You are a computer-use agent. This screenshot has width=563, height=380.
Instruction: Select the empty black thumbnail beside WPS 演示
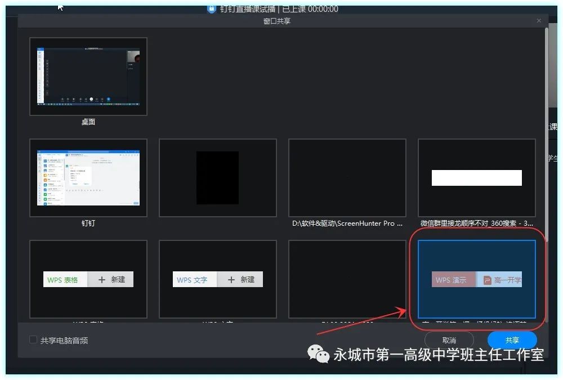point(347,279)
